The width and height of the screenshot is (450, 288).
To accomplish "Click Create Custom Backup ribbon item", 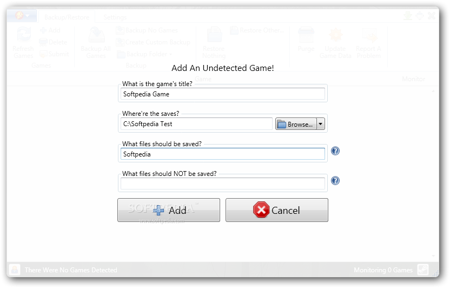I will click(153, 42).
